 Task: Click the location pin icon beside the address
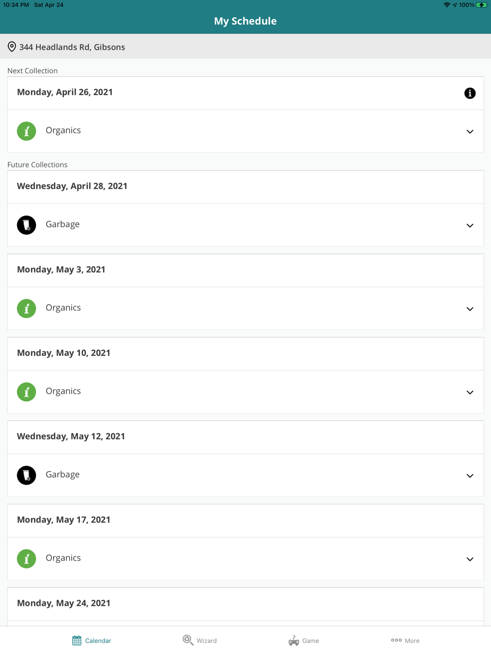[x=12, y=47]
